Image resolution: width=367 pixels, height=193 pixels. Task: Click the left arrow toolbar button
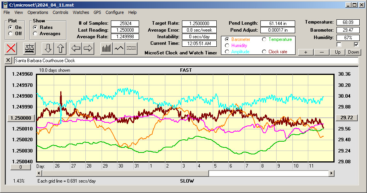click(x=76, y=48)
